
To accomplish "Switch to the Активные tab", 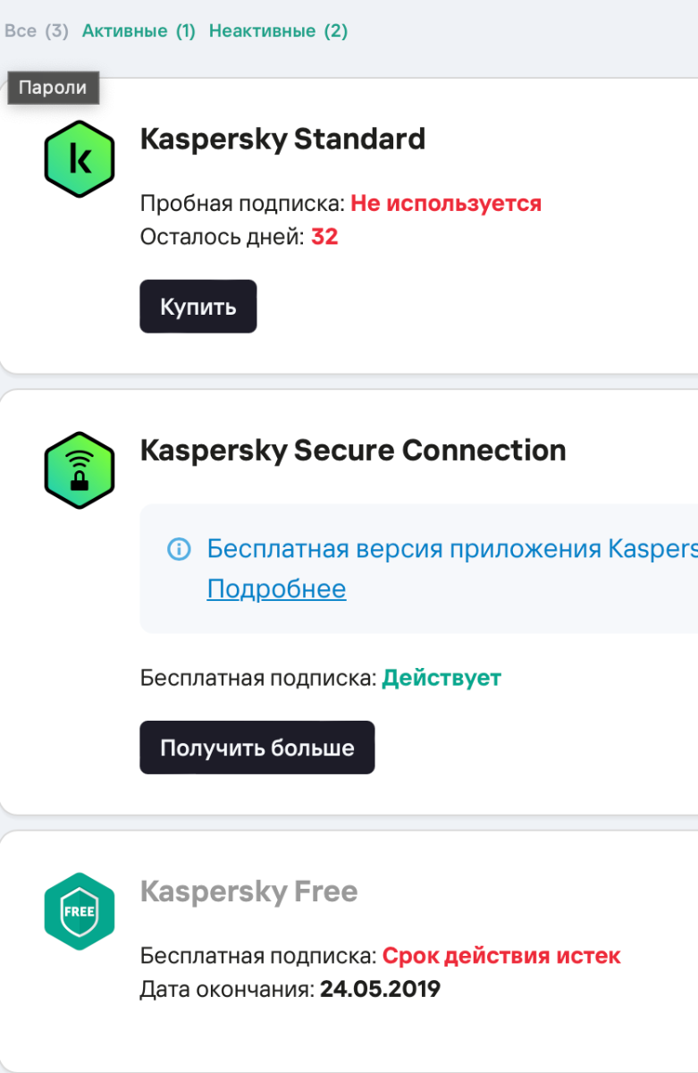I will (139, 31).
